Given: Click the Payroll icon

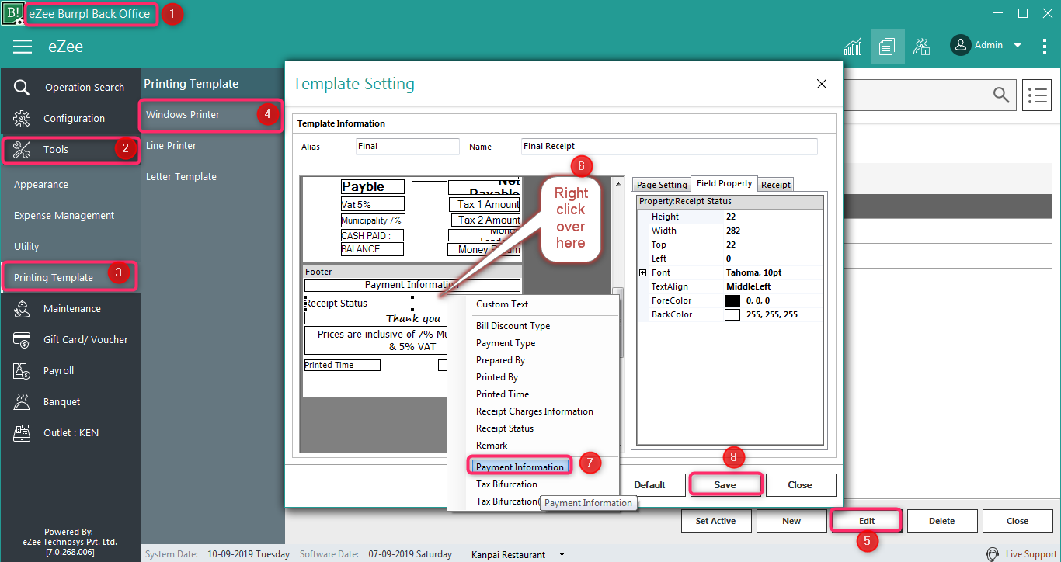Looking at the screenshot, I should click(22, 370).
